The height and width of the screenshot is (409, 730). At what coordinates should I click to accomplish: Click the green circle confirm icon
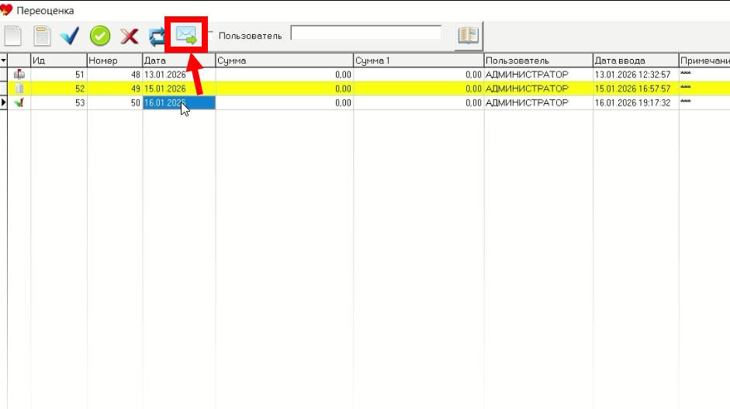click(100, 36)
